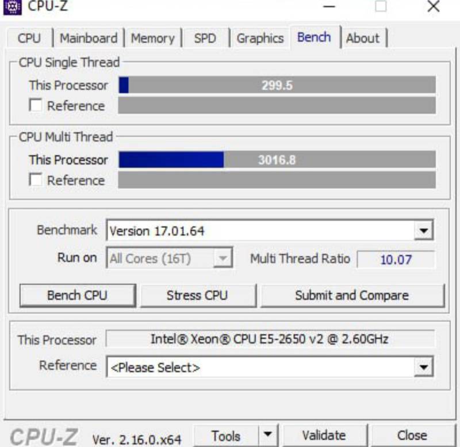Click the Bench CPU button

pos(78,296)
